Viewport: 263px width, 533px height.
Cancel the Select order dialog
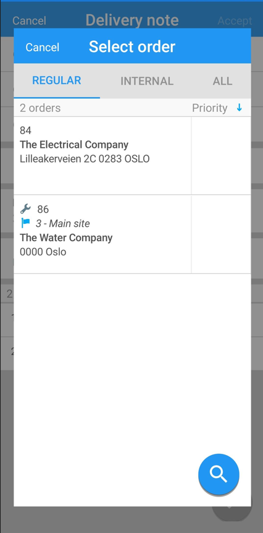[x=43, y=47]
